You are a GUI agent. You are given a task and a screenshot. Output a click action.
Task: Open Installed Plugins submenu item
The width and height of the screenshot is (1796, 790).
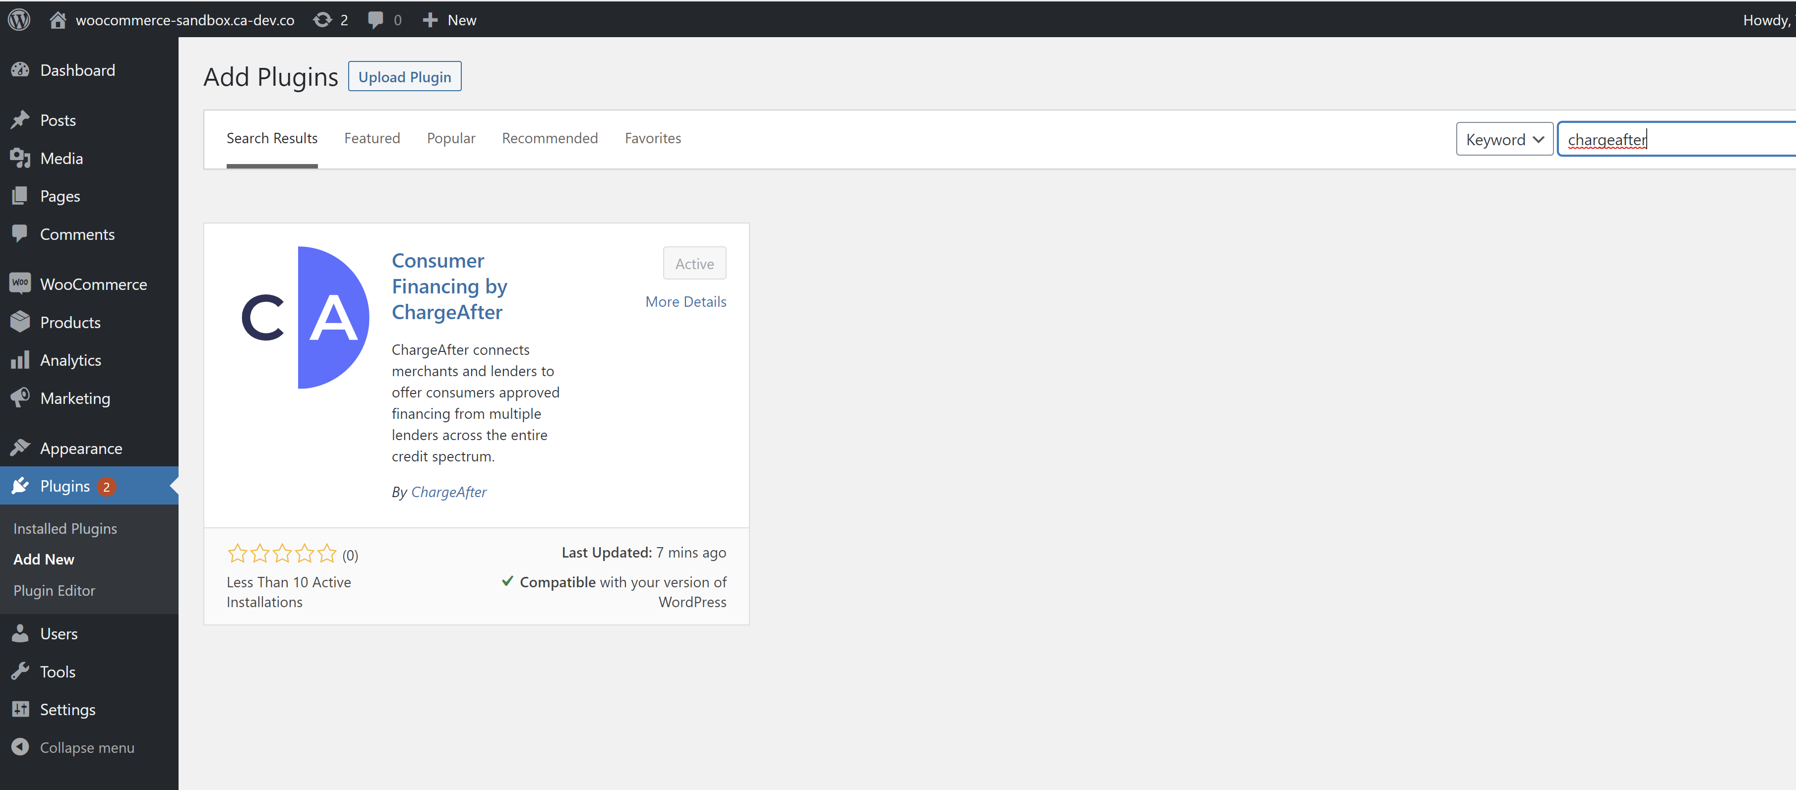point(65,528)
